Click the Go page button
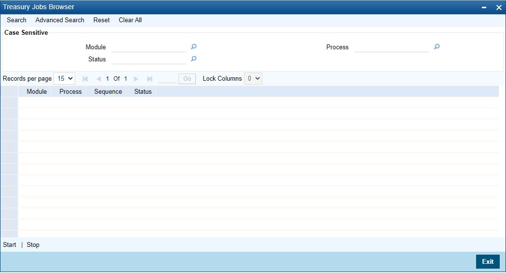Image resolution: width=506 pixels, height=273 pixels. point(187,78)
